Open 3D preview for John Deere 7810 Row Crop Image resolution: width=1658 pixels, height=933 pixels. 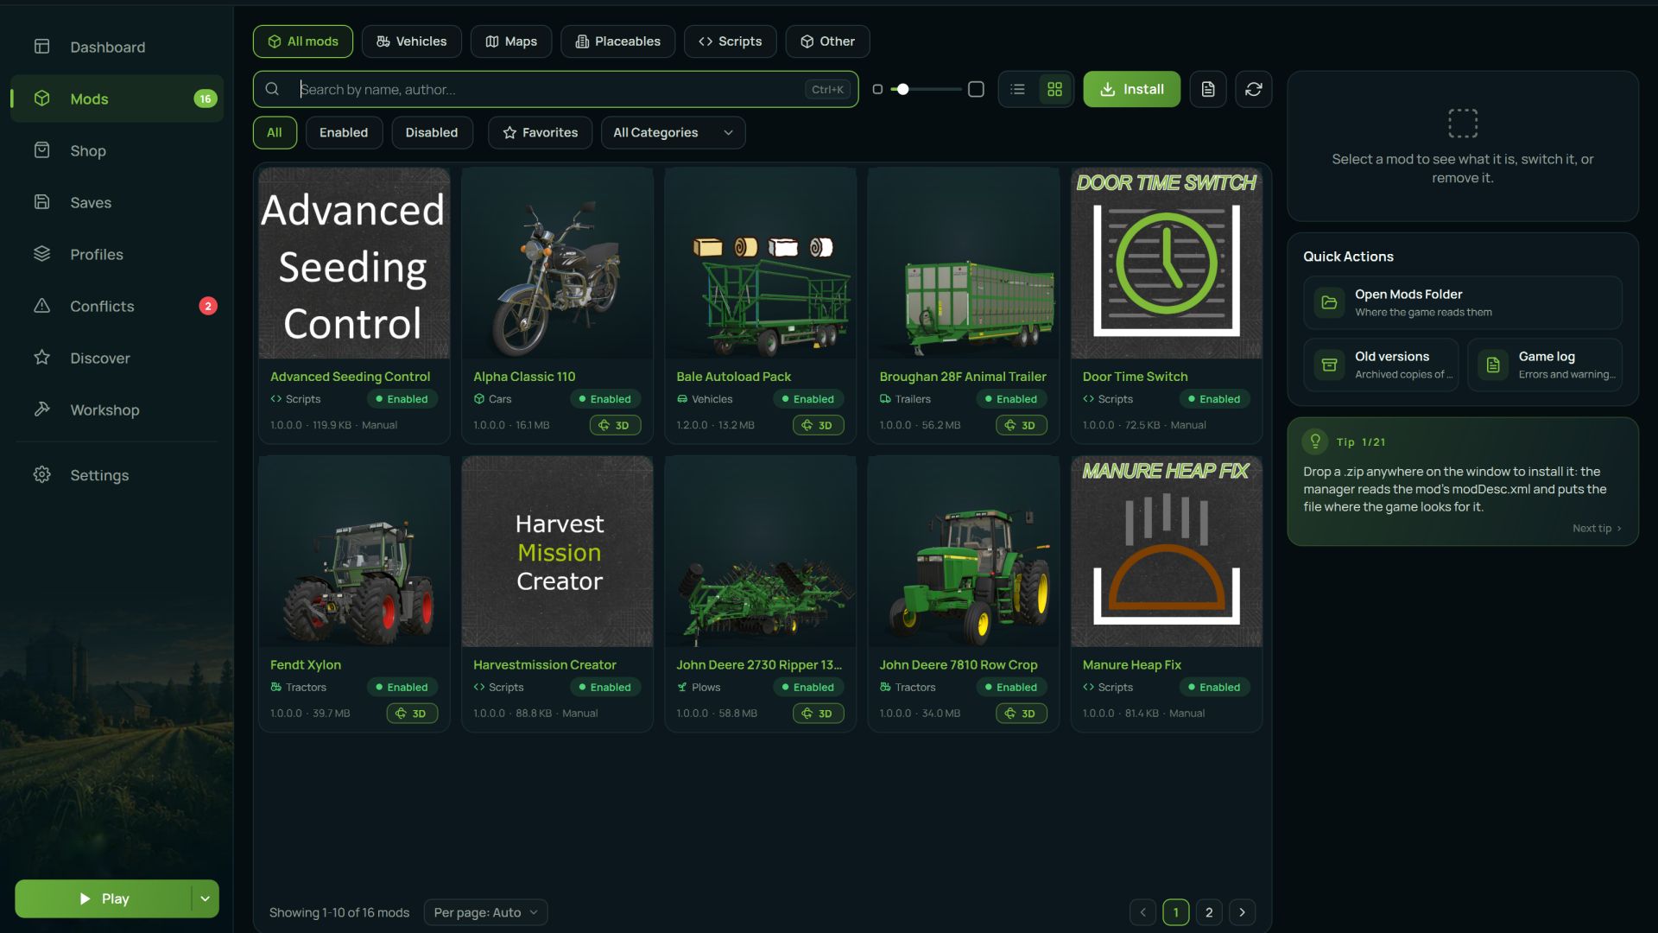pyautogui.click(x=1021, y=714)
